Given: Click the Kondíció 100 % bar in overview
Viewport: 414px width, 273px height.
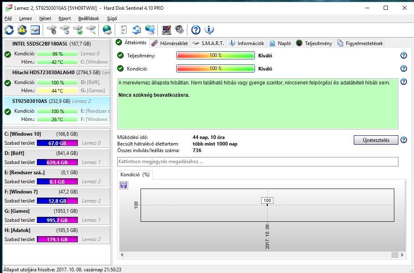Looking at the screenshot, I should 216,68.
